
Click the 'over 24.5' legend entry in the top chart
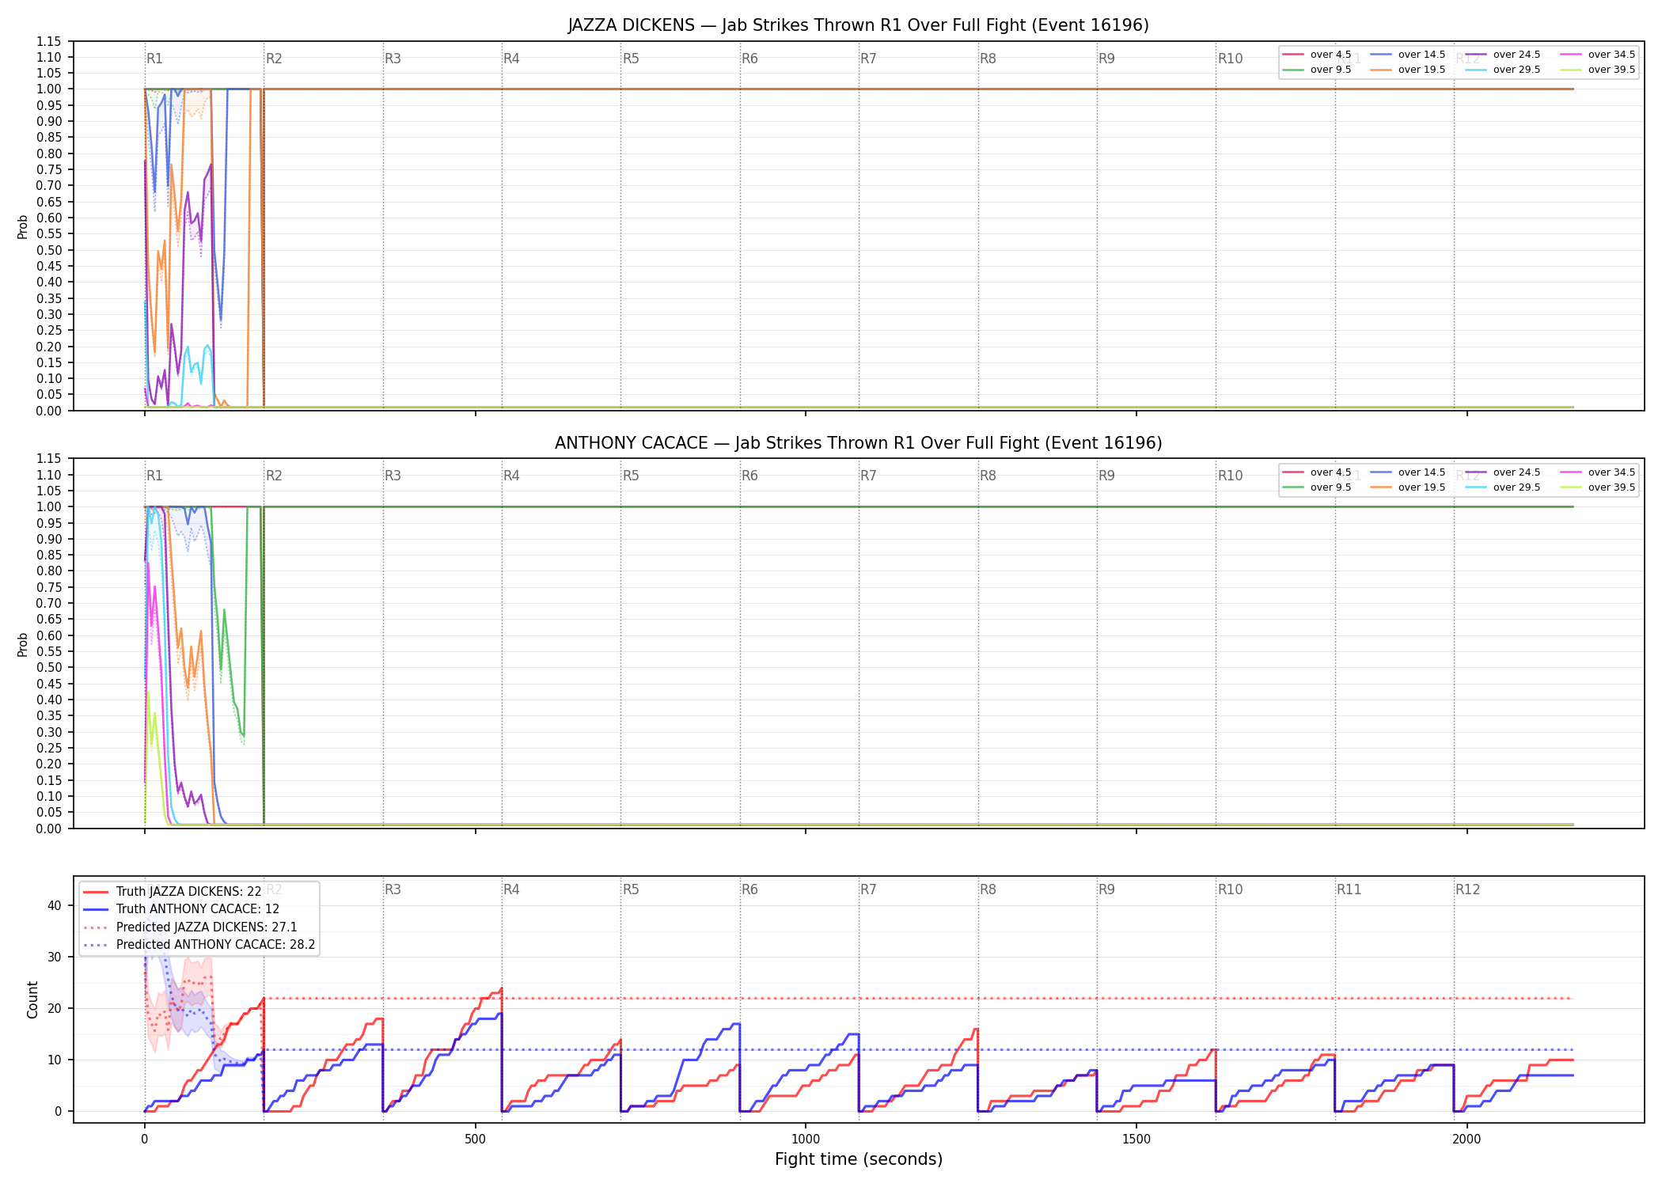[1502, 55]
